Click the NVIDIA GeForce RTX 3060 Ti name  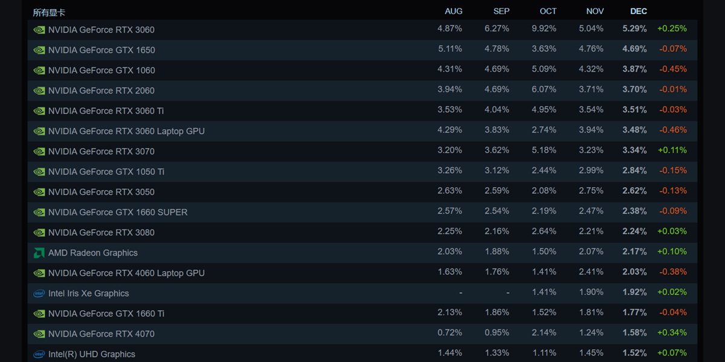click(x=106, y=111)
